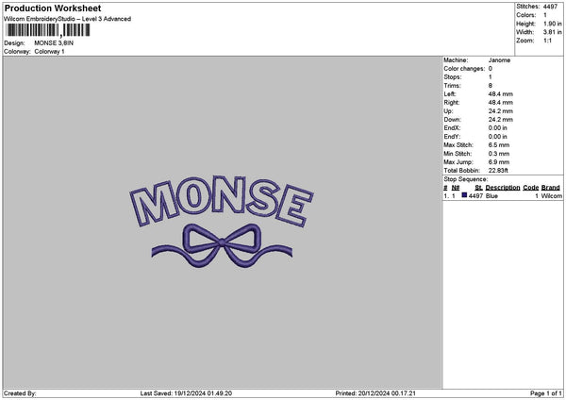Click the 'Wilcom' brand cell
The image size is (566, 400).
pyautogui.click(x=552, y=195)
